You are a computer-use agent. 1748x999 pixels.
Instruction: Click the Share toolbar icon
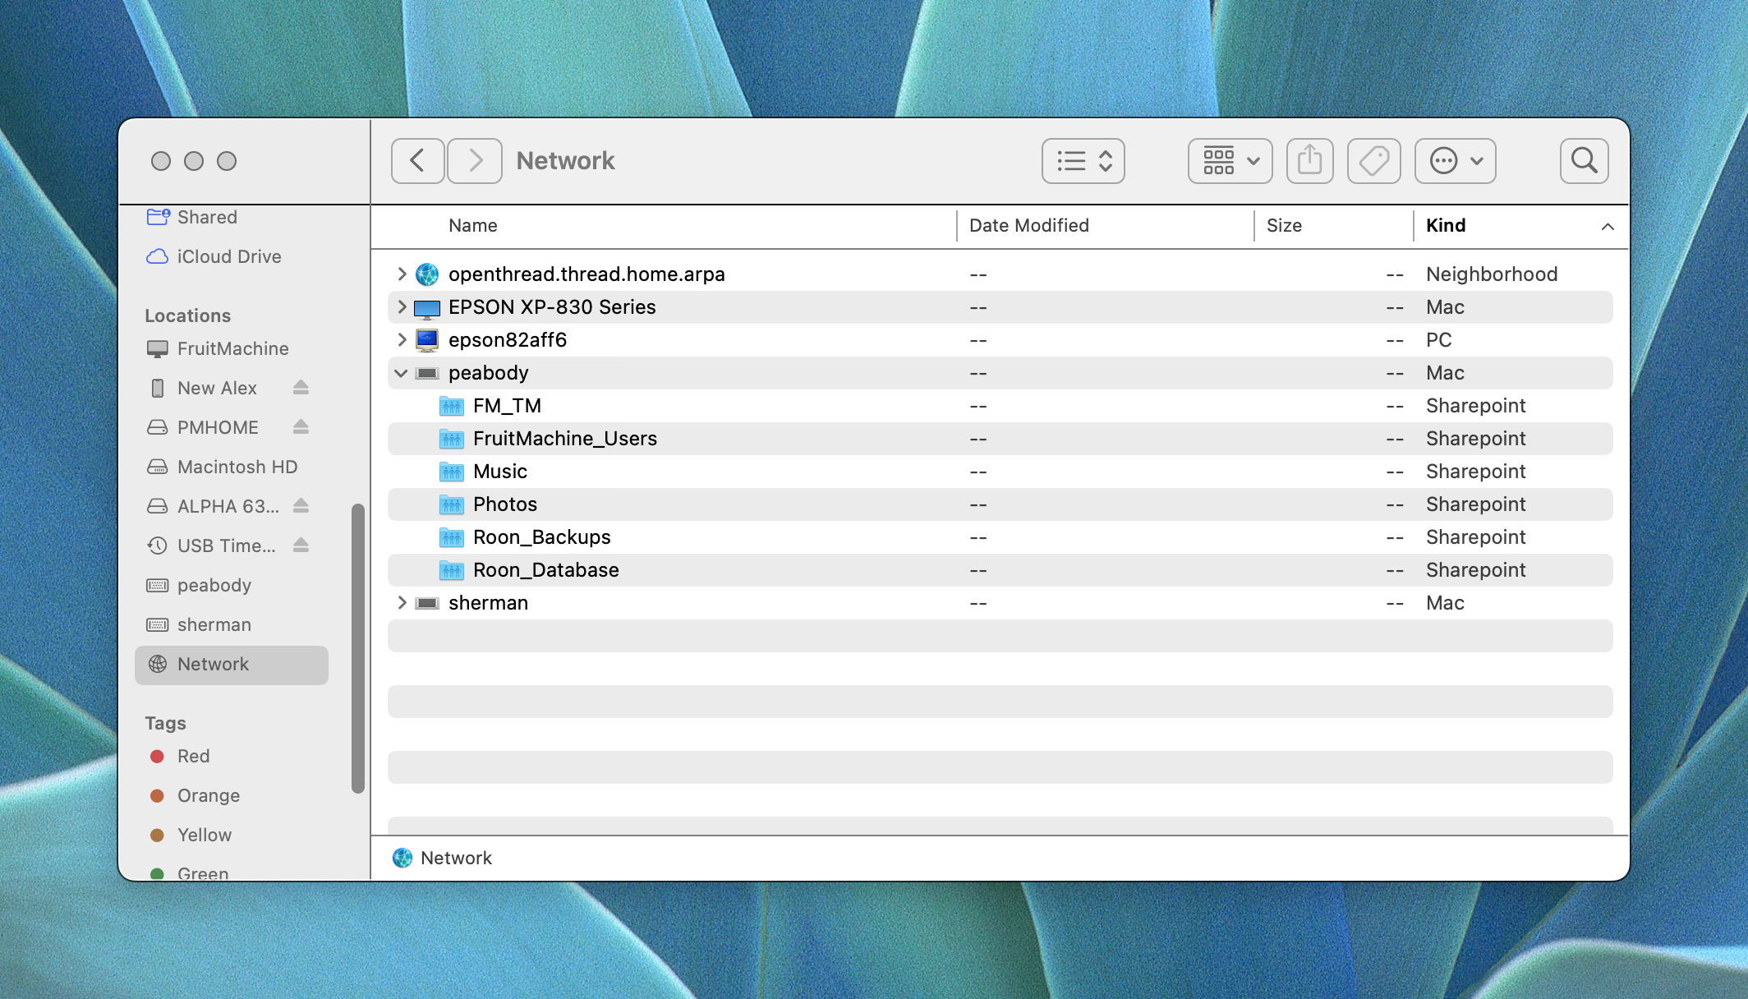click(x=1309, y=161)
